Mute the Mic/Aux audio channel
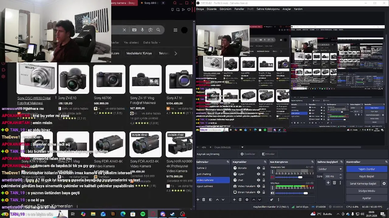 click(272, 193)
